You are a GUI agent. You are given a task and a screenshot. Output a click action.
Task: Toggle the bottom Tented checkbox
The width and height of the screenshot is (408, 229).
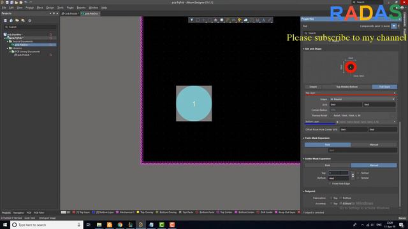[x=358, y=178]
